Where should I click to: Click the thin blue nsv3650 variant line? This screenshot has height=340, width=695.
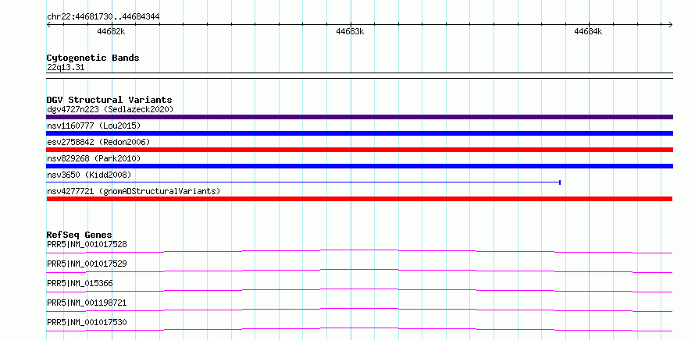coord(304,182)
